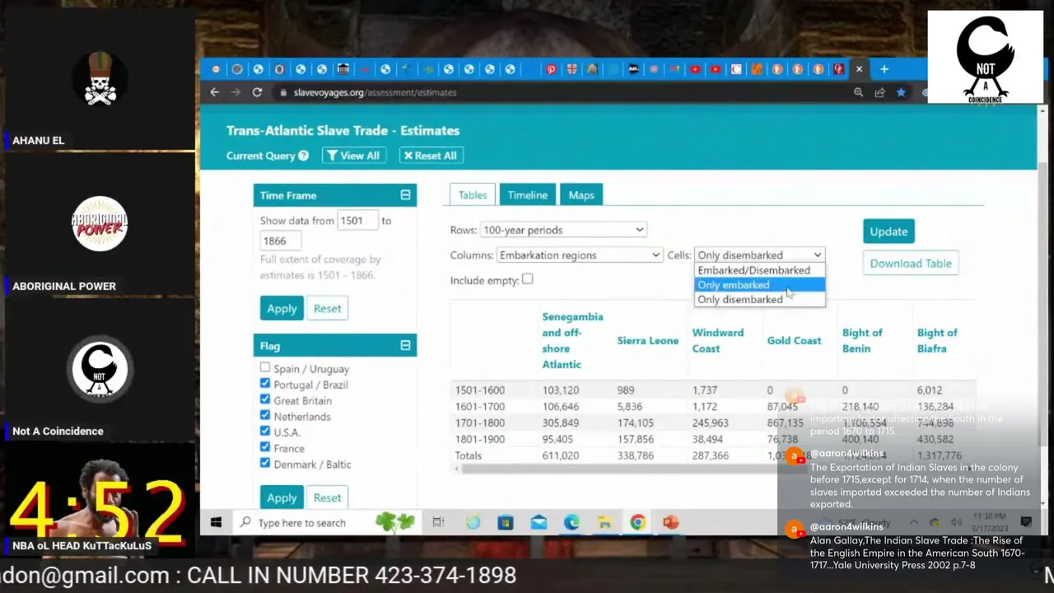The height and width of the screenshot is (593, 1054).
Task: Click Reset in the Time Frame panel
Action: (327, 308)
